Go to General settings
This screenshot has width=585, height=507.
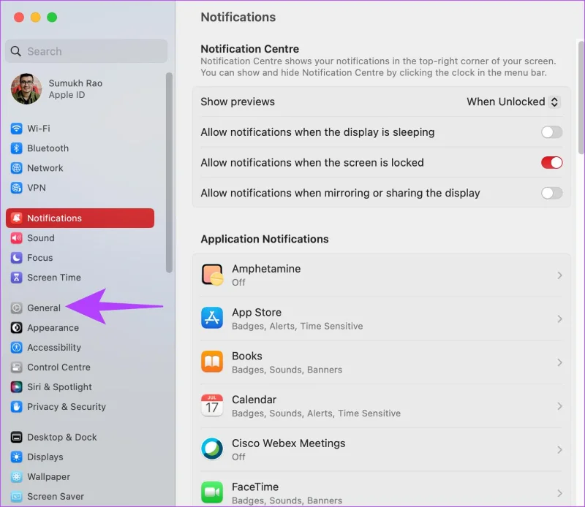pos(80,308)
